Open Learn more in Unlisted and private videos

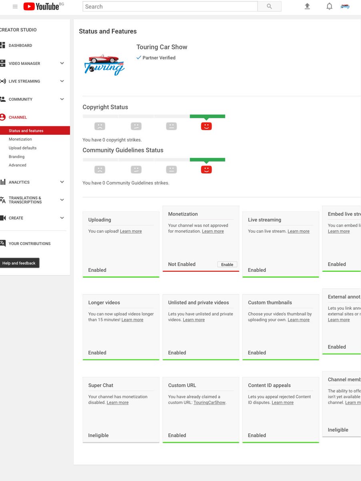[x=194, y=320]
